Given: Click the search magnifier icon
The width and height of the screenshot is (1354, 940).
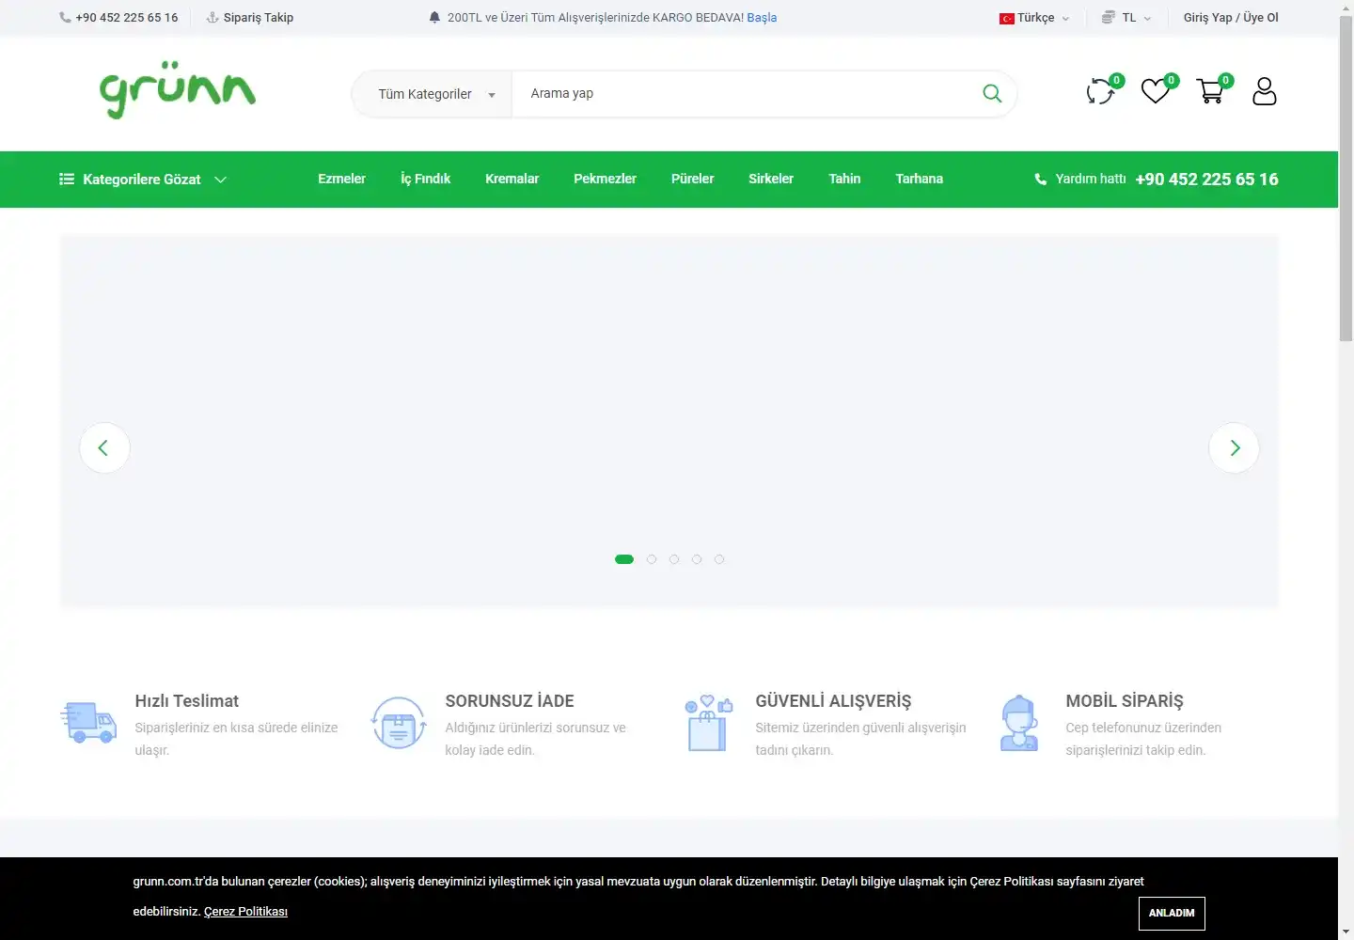Looking at the screenshot, I should click(x=992, y=93).
